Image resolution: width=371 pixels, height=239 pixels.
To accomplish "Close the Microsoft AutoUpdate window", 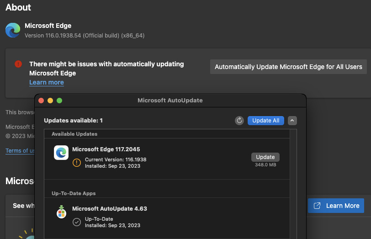I will (41, 101).
